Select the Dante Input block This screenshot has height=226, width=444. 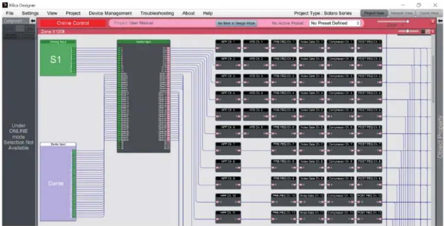click(58, 182)
